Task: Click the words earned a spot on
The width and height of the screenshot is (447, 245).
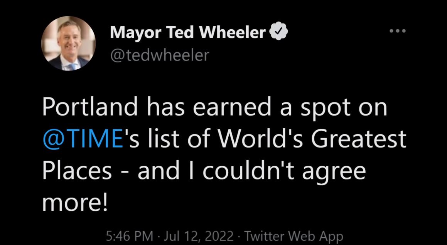Action: pos(290,108)
